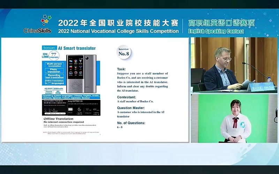Click the 'Long BATTERY life' heading

pos(76,101)
